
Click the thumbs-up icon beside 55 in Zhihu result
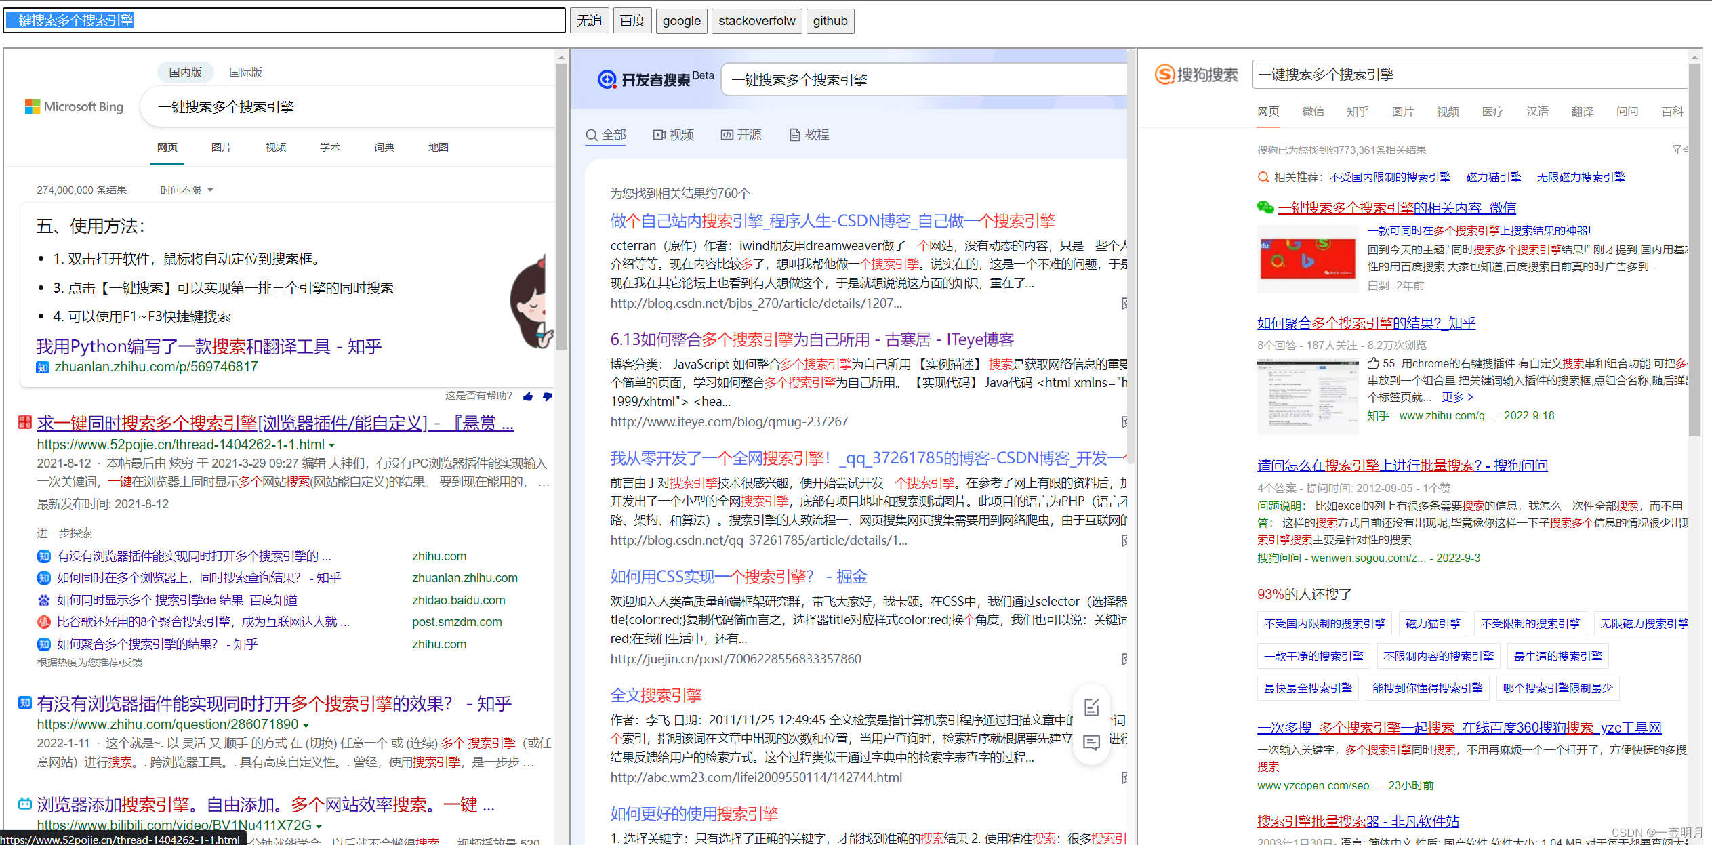click(1373, 363)
